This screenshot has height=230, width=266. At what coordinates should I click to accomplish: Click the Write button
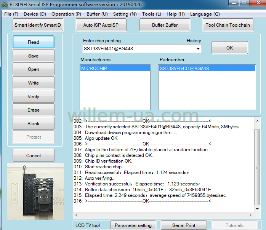coord(34,83)
